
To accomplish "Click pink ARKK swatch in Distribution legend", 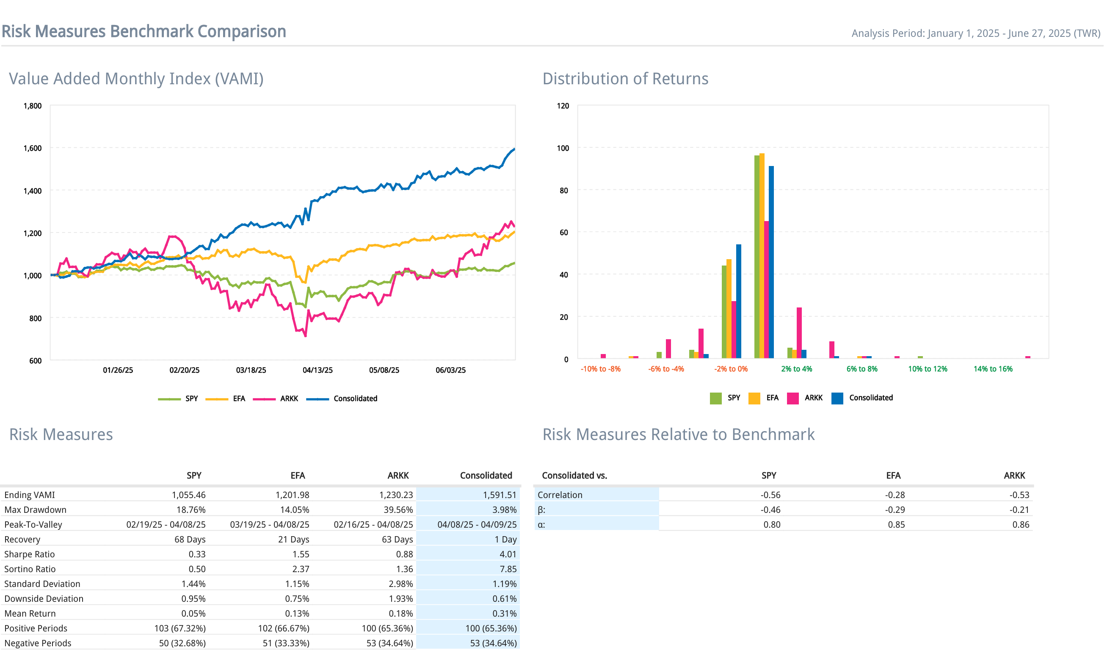I will (792, 398).
